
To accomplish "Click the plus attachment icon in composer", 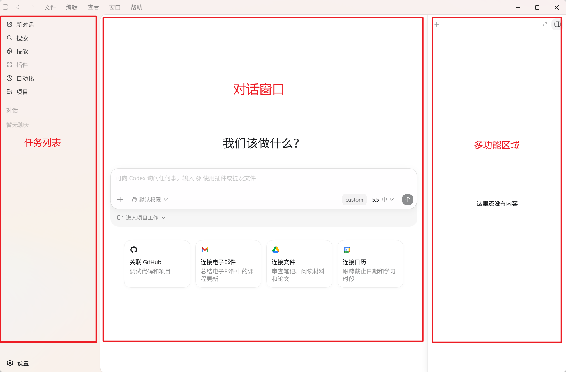I will pyautogui.click(x=120, y=200).
